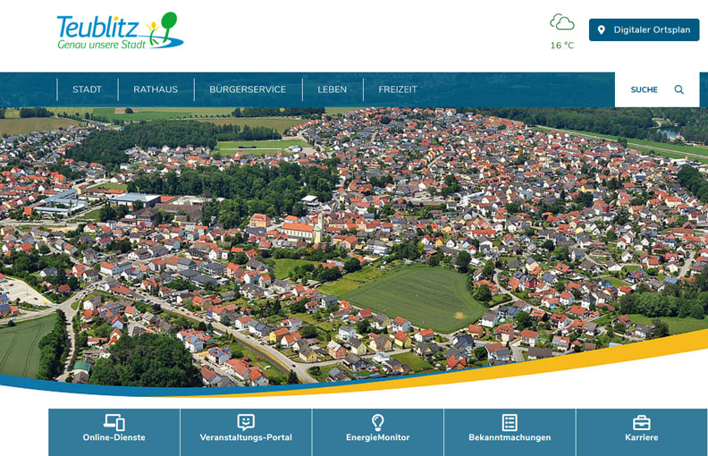Click the Teublitz city logo
Viewport: 708px width, 456px height.
tap(120, 31)
